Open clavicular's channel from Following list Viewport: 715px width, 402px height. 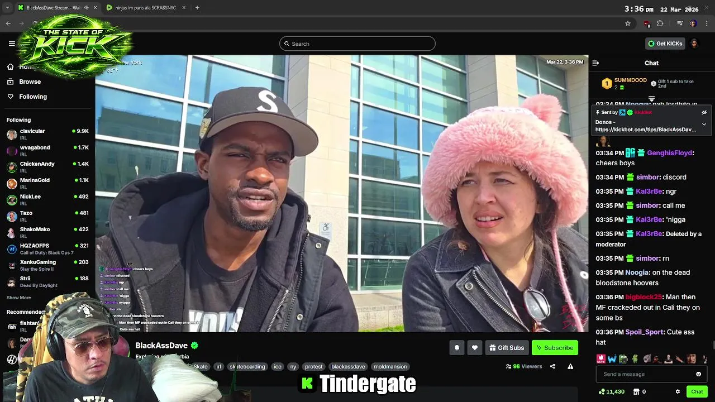pos(47,135)
